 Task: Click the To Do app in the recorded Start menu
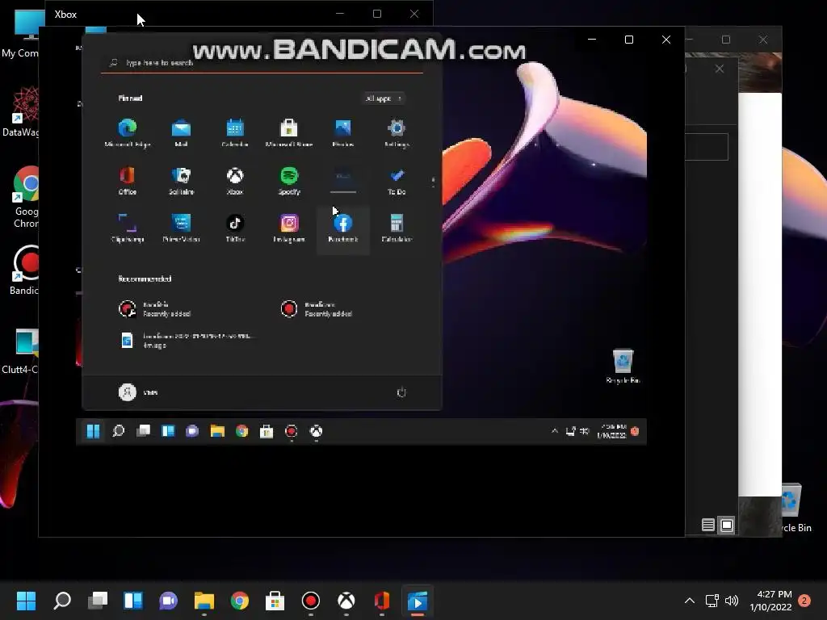coord(396,180)
